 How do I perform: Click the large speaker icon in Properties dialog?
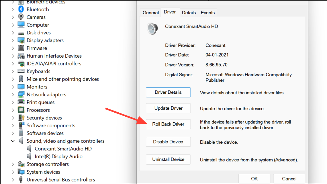coord(152,29)
